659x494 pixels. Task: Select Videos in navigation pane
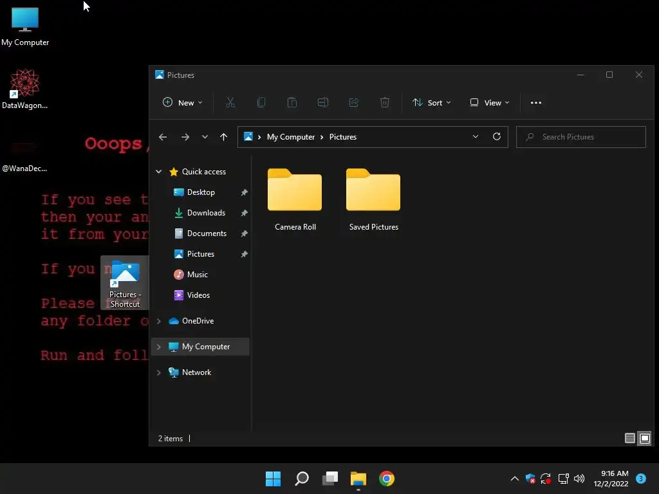click(x=198, y=295)
